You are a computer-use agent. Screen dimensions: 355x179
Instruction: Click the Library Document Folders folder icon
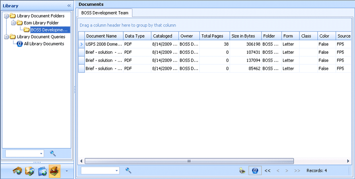point(13,16)
